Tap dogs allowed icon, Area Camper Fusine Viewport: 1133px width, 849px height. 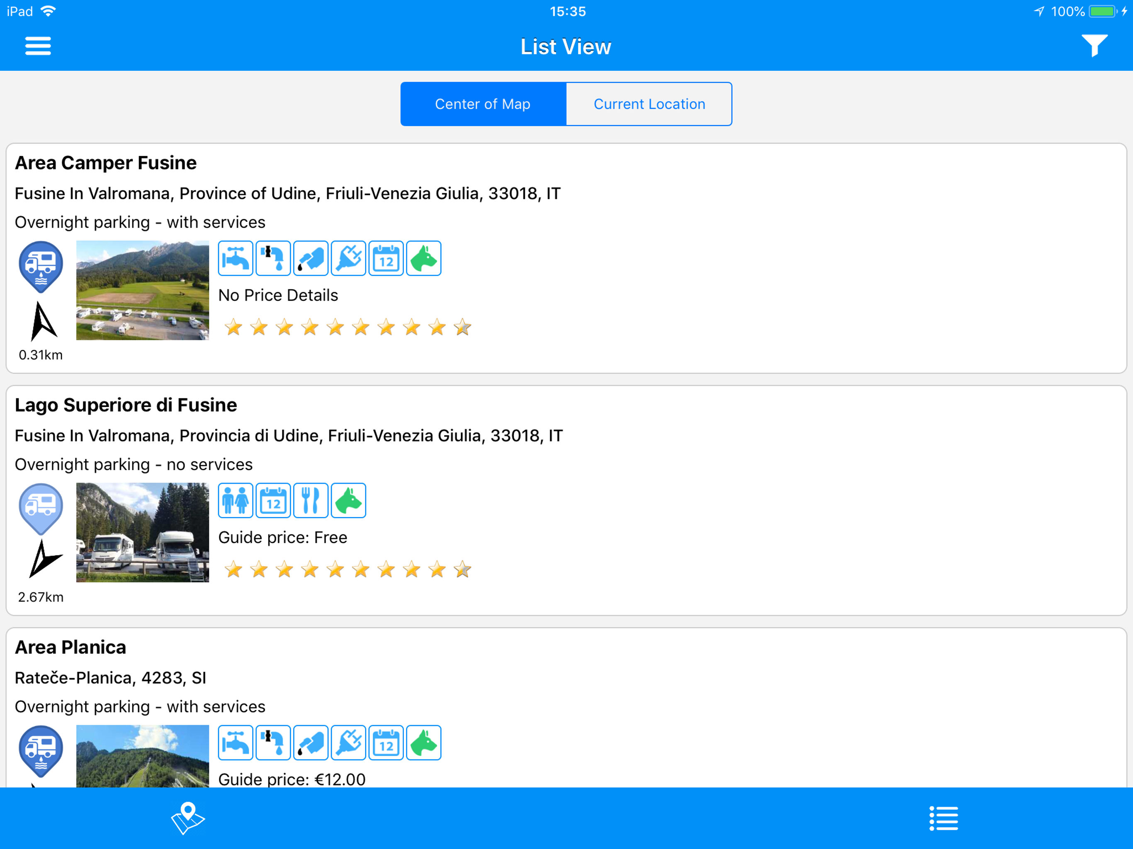pyautogui.click(x=423, y=258)
